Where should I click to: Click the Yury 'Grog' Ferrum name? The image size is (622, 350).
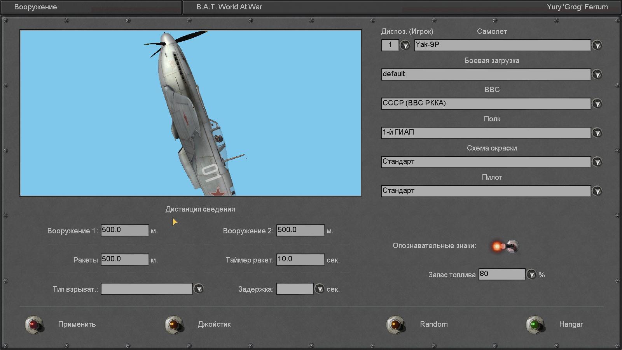coord(577,7)
